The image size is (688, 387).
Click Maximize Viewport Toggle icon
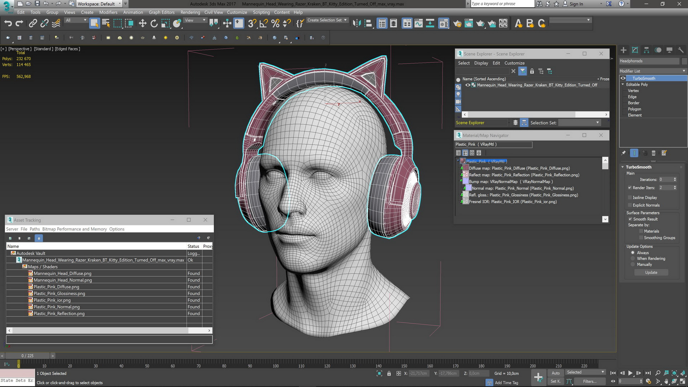click(683, 381)
